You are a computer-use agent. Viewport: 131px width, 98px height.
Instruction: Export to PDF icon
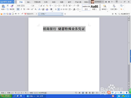tap(7, 14)
